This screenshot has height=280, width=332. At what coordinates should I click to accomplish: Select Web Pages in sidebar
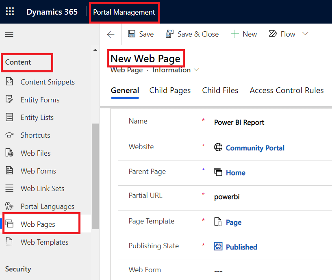pos(38,224)
